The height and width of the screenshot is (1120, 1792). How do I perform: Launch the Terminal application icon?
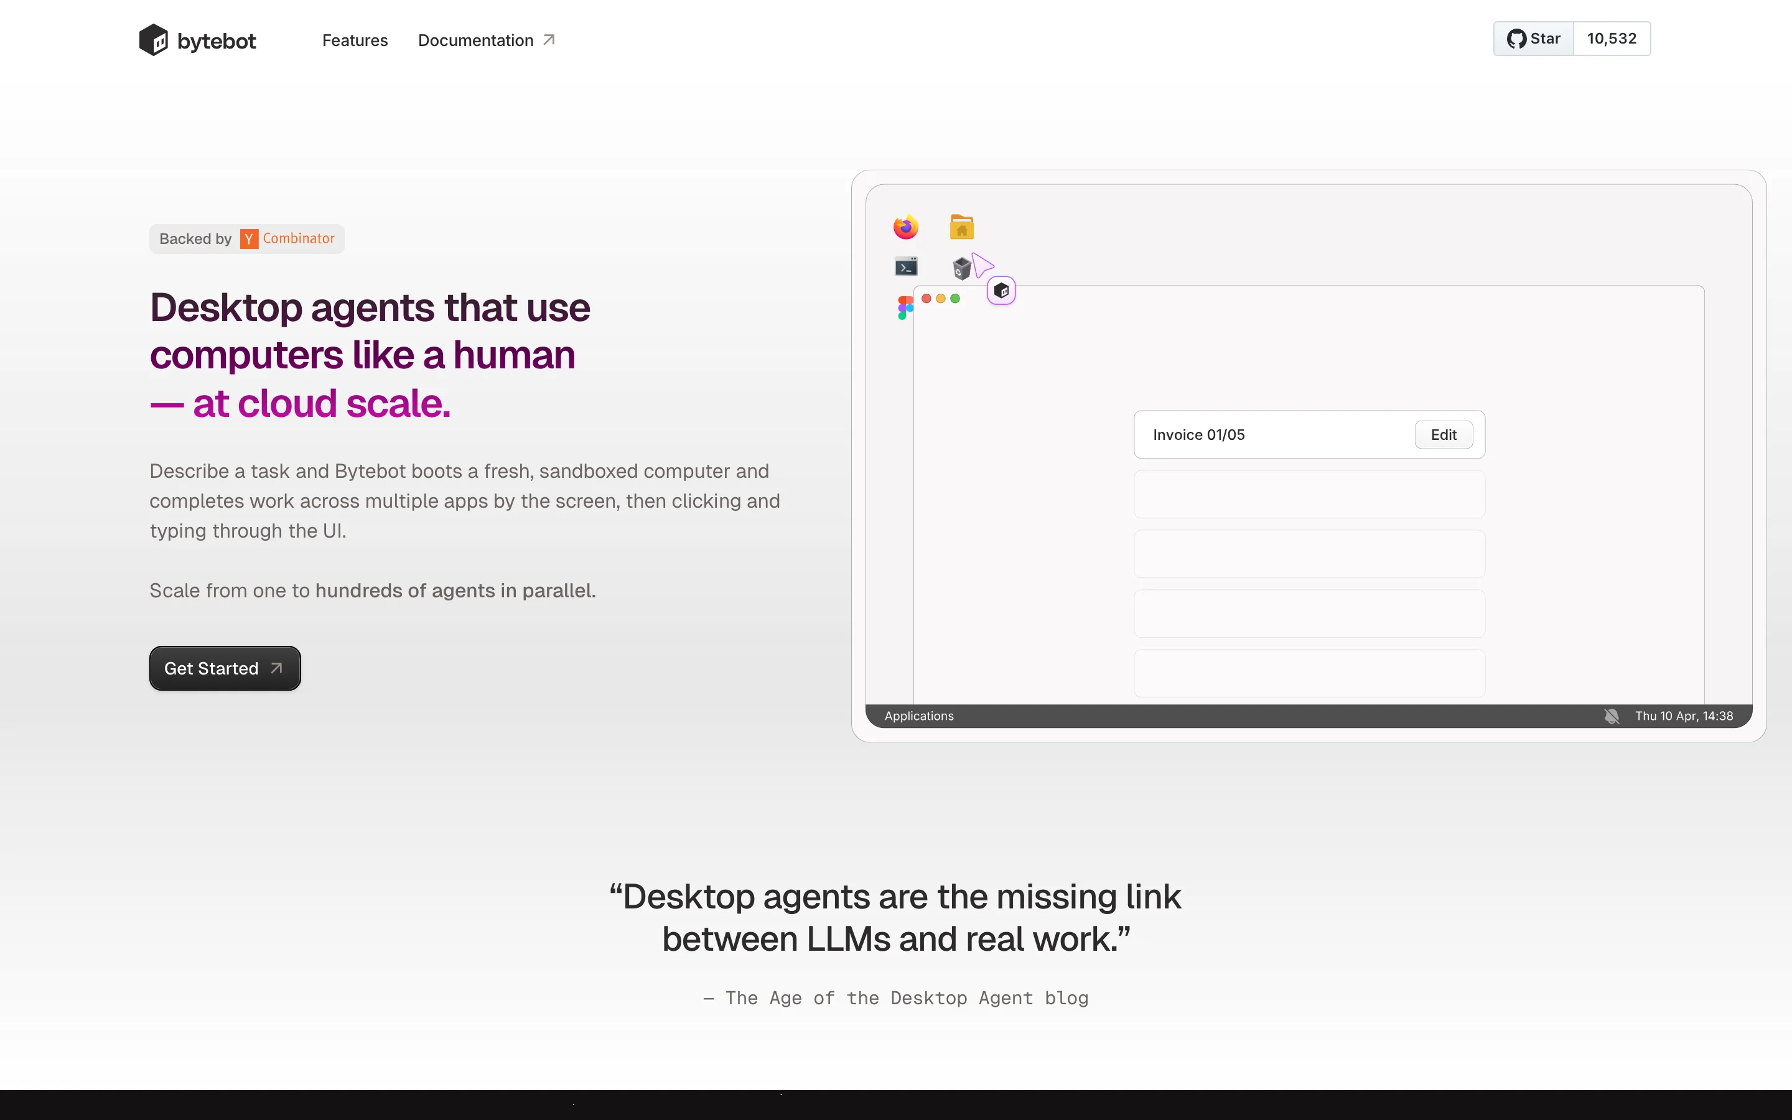(907, 266)
